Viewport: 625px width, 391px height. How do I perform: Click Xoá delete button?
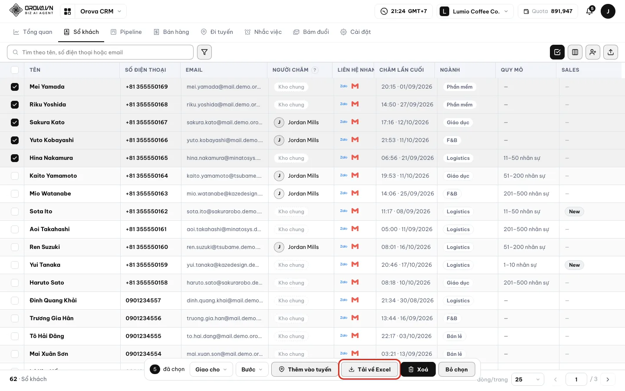[418, 369]
